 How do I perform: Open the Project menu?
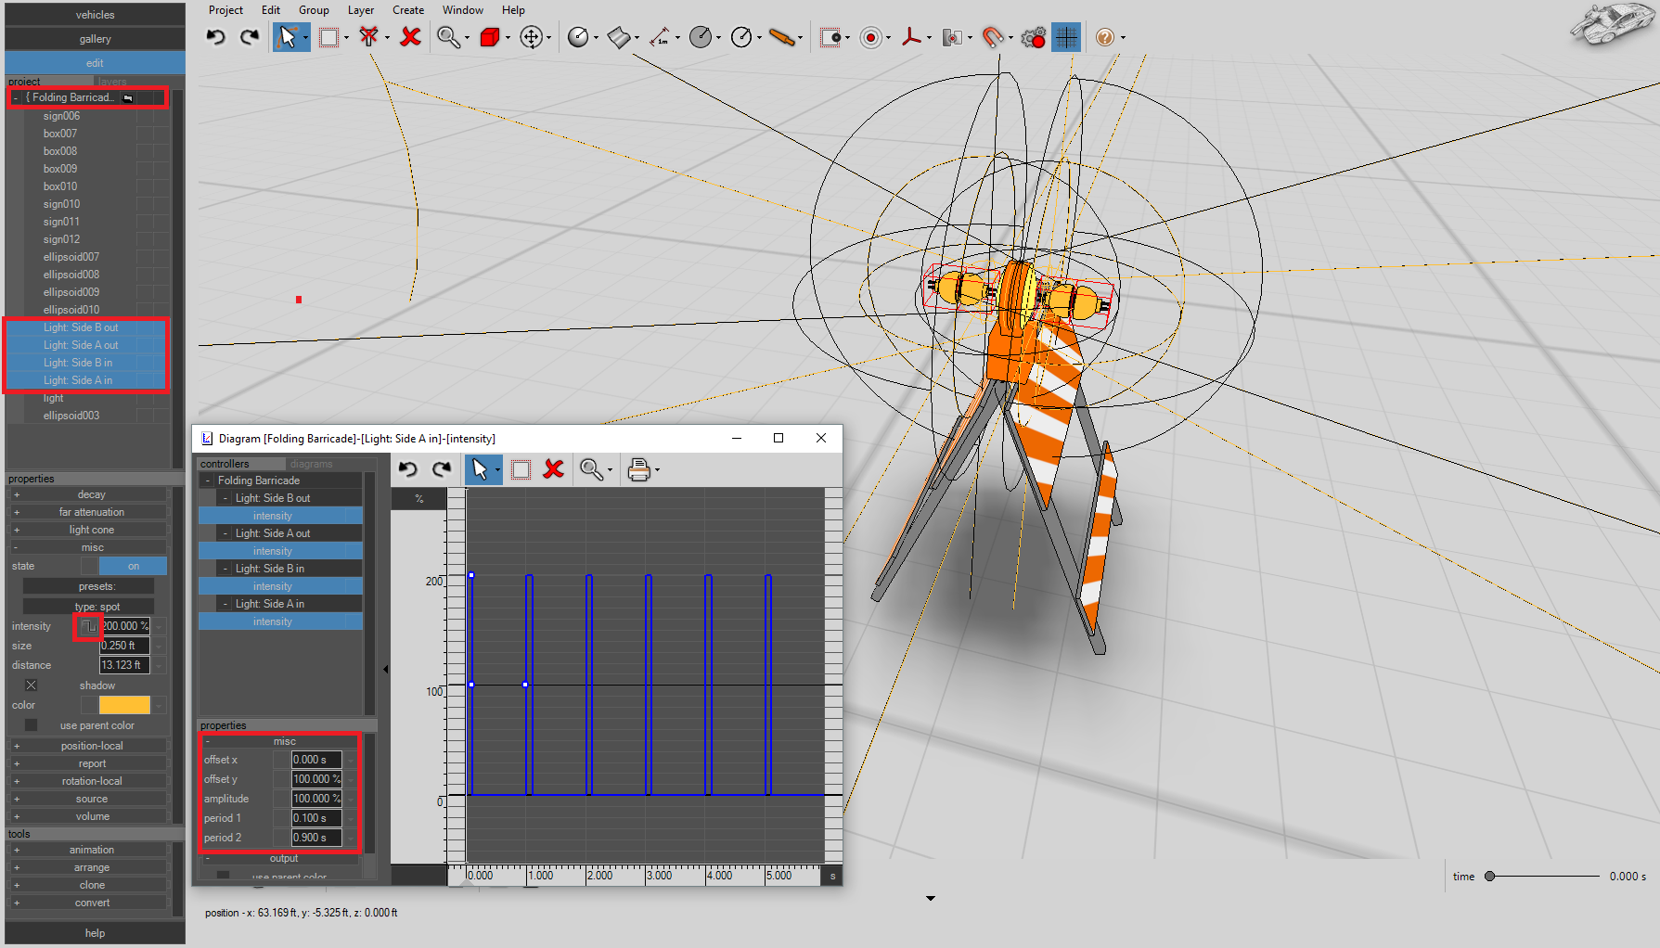click(x=225, y=10)
